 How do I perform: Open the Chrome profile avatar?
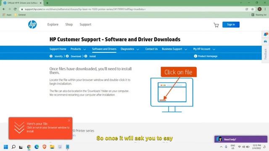tap(260, 9)
